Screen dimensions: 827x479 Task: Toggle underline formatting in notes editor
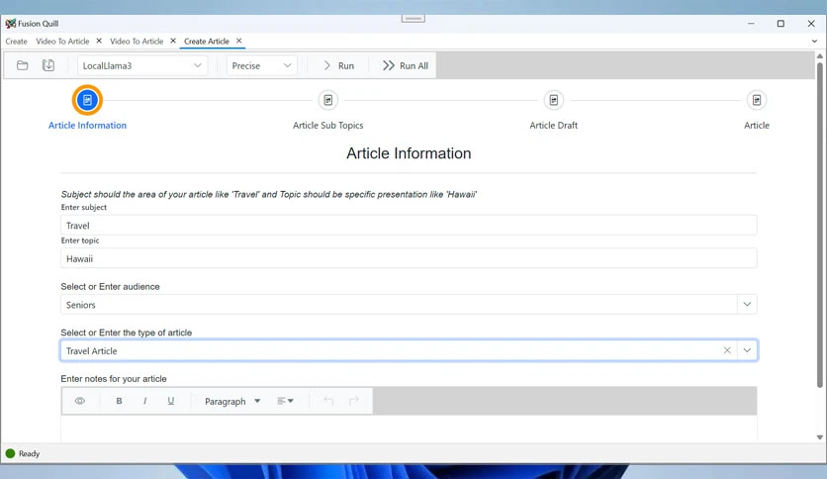pyautogui.click(x=171, y=401)
